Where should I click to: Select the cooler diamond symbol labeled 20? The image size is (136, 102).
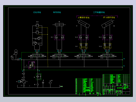(x=38, y=84)
